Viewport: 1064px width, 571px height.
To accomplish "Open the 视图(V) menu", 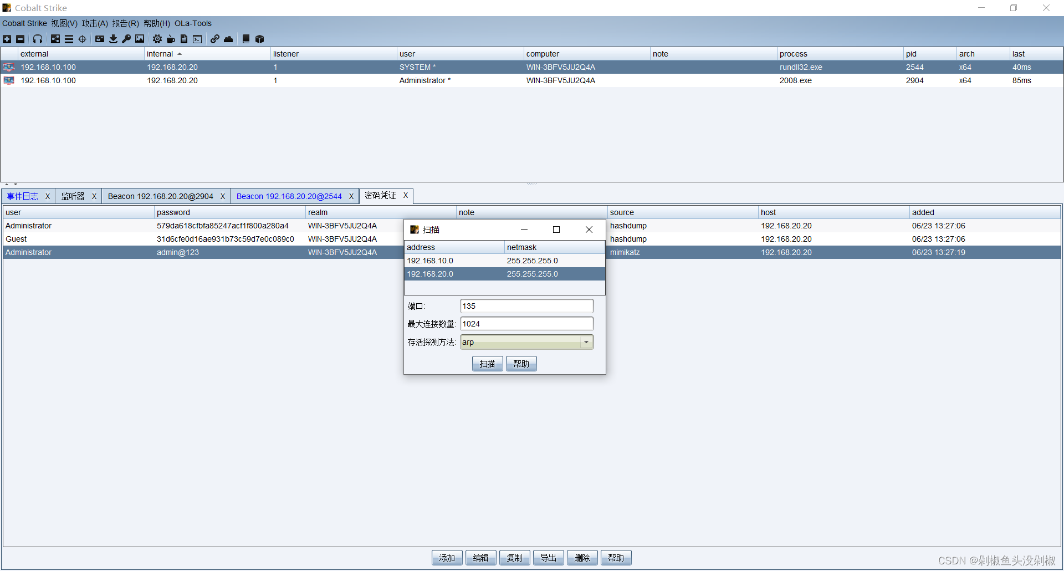I will click(x=64, y=23).
